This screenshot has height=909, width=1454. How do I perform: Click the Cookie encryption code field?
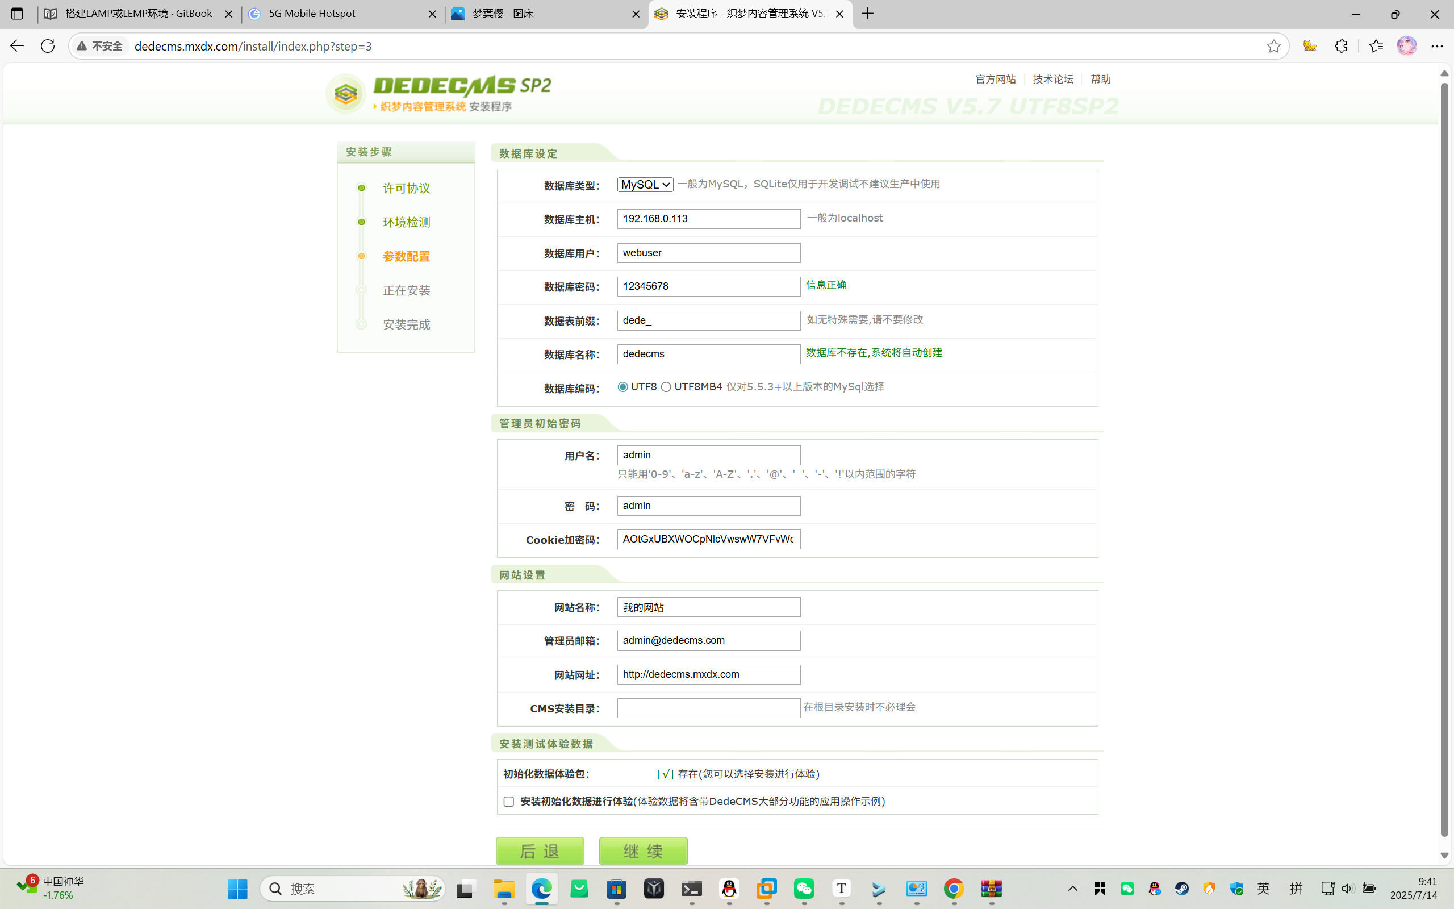point(708,539)
